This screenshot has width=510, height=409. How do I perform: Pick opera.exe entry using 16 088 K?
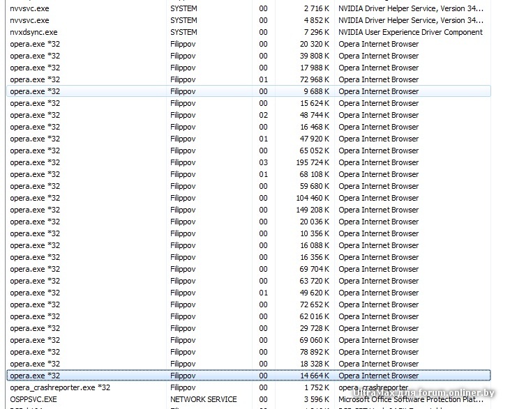coord(248,245)
